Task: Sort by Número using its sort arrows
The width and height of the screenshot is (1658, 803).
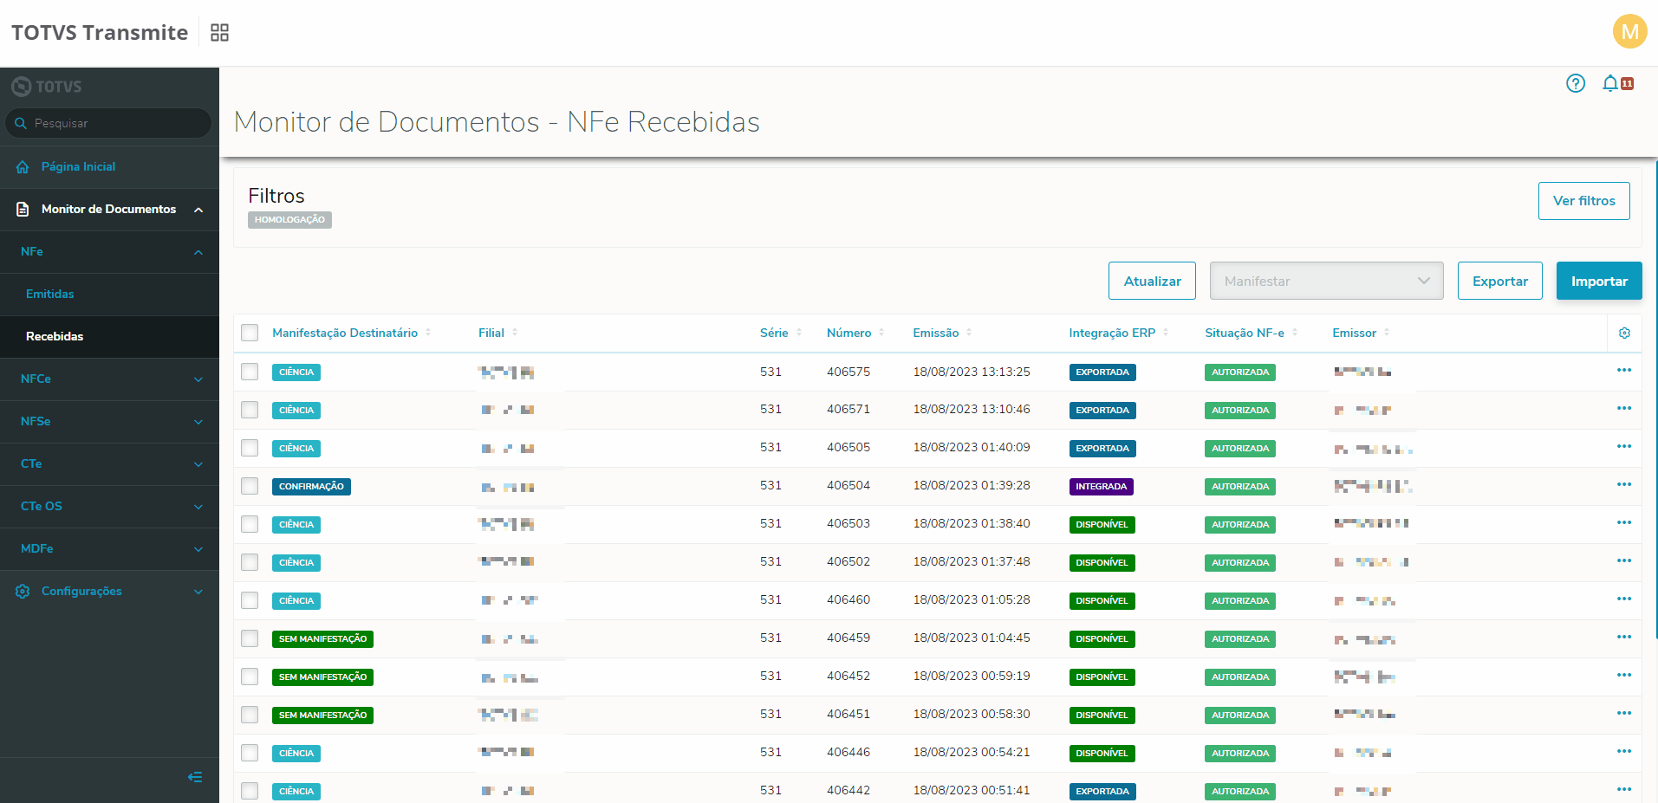Action: [881, 333]
